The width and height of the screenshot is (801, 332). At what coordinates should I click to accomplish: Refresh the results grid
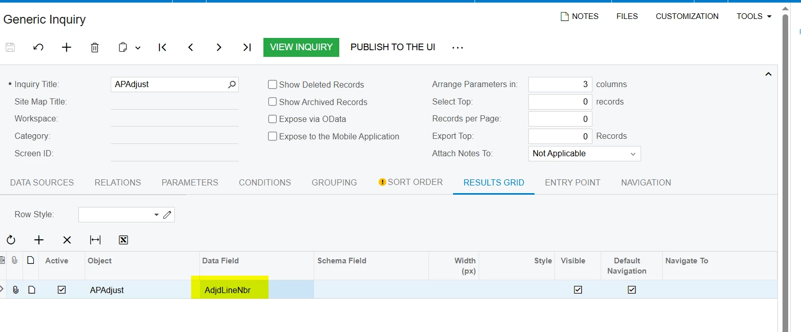(x=11, y=240)
